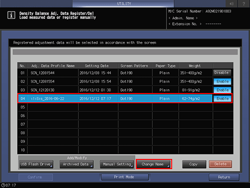Select empty row number 08
This screenshot has width=250, height=188.
click(23, 133)
